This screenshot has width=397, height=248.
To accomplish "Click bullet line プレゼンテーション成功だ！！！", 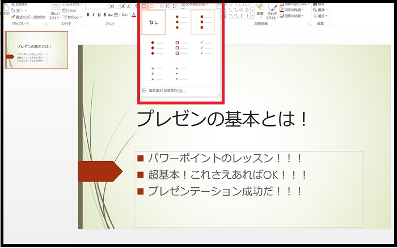I will tap(225, 191).
